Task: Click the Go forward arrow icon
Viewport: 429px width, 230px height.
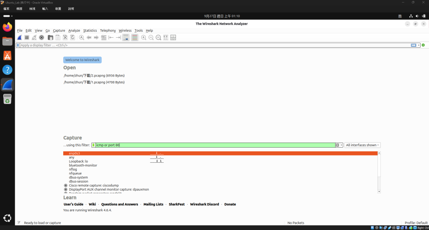Action: point(96,38)
